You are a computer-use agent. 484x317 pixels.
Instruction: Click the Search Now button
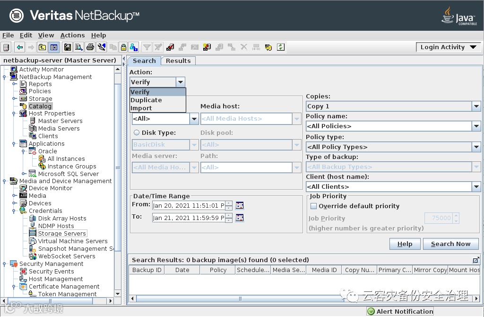(x=450, y=244)
